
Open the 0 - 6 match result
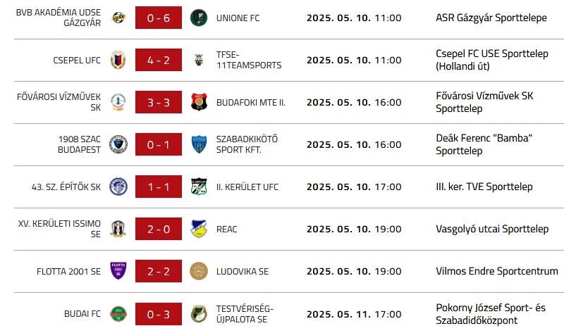click(x=159, y=18)
